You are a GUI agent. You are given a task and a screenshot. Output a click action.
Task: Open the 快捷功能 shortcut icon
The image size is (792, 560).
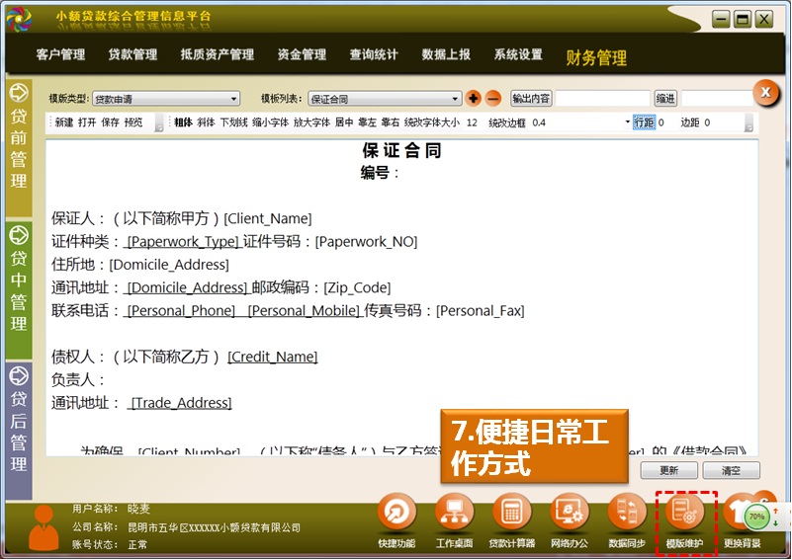click(x=396, y=514)
